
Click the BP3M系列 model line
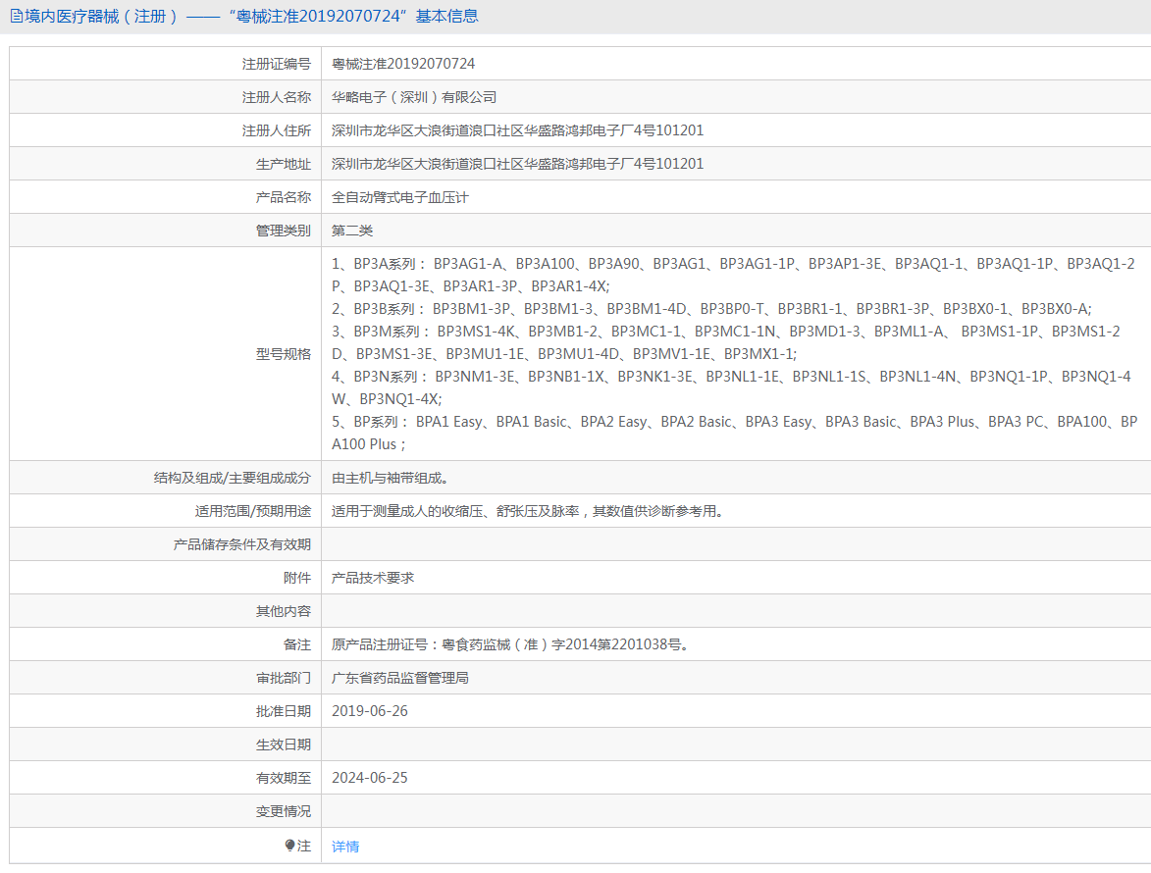(726, 342)
